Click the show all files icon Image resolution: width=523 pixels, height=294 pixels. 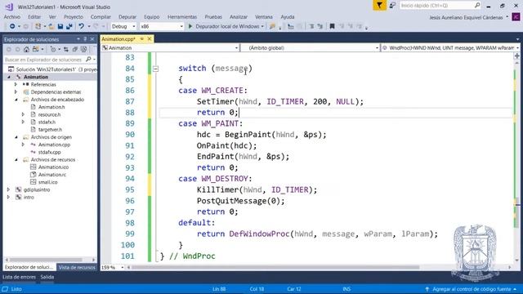click(83, 49)
